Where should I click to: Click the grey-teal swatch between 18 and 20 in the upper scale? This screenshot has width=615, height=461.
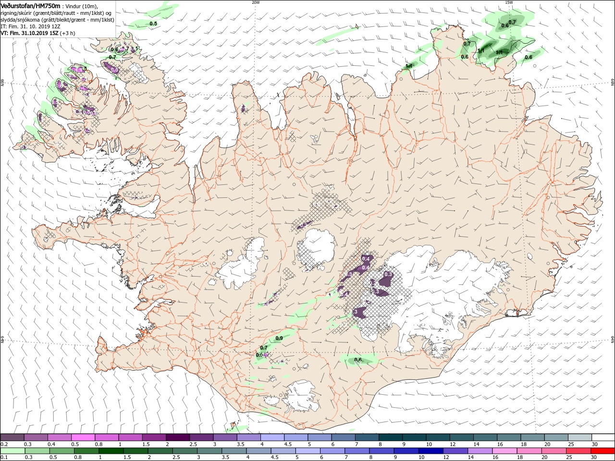coord(532,437)
